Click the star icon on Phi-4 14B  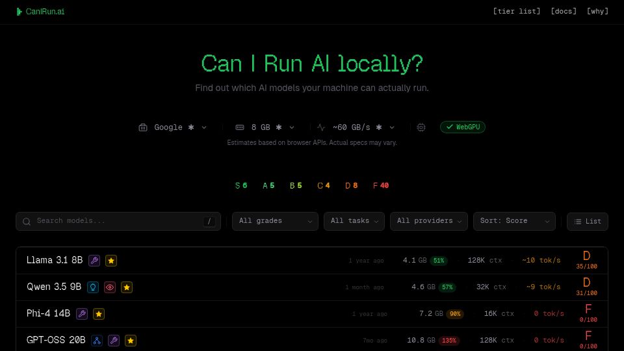[99, 314]
